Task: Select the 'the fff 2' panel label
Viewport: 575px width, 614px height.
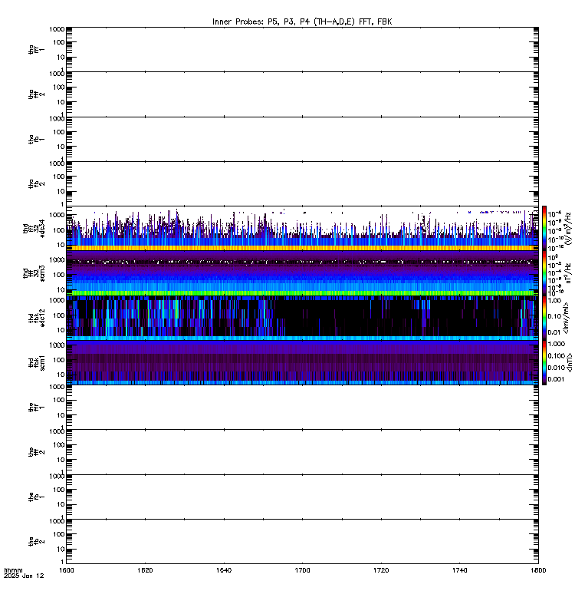Action: [x=36, y=452]
